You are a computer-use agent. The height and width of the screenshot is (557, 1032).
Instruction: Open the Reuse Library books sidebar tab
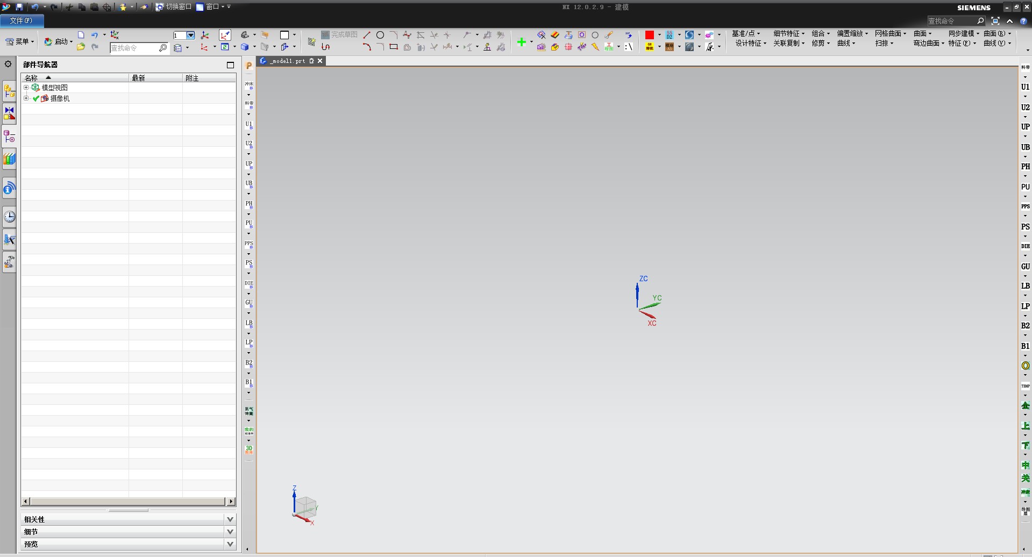[x=9, y=159]
